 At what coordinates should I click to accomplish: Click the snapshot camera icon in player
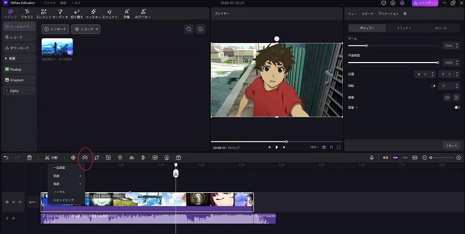(x=324, y=147)
